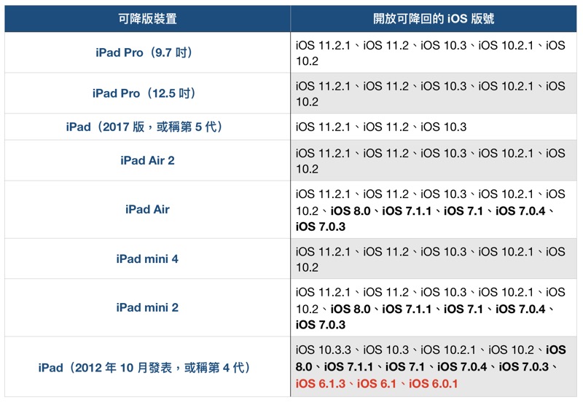Select the iPad Pro (12.5 吋) device cell
Screen dimensions: 583x402
click(x=146, y=93)
